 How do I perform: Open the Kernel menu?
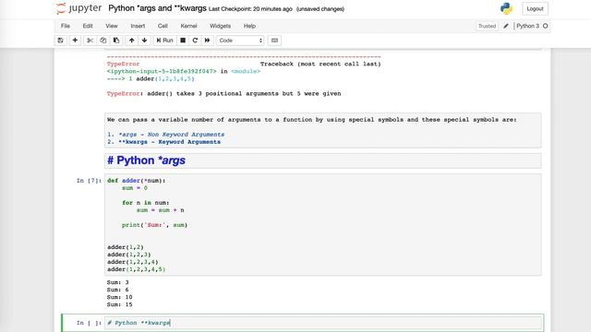[x=188, y=26]
